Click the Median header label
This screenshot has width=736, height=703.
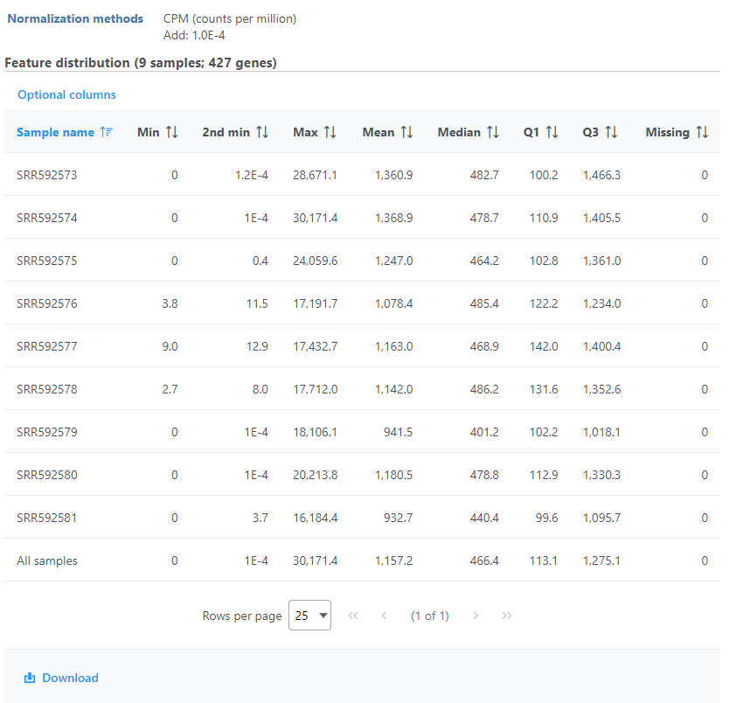459,132
